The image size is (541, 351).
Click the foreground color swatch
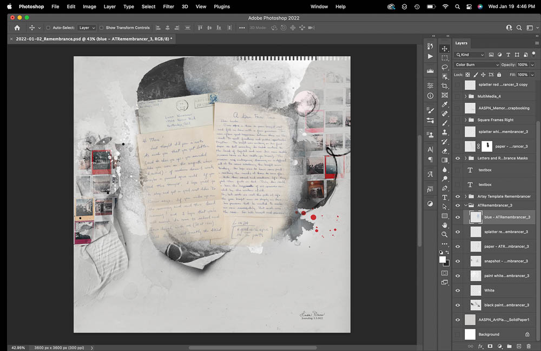click(x=442, y=260)
